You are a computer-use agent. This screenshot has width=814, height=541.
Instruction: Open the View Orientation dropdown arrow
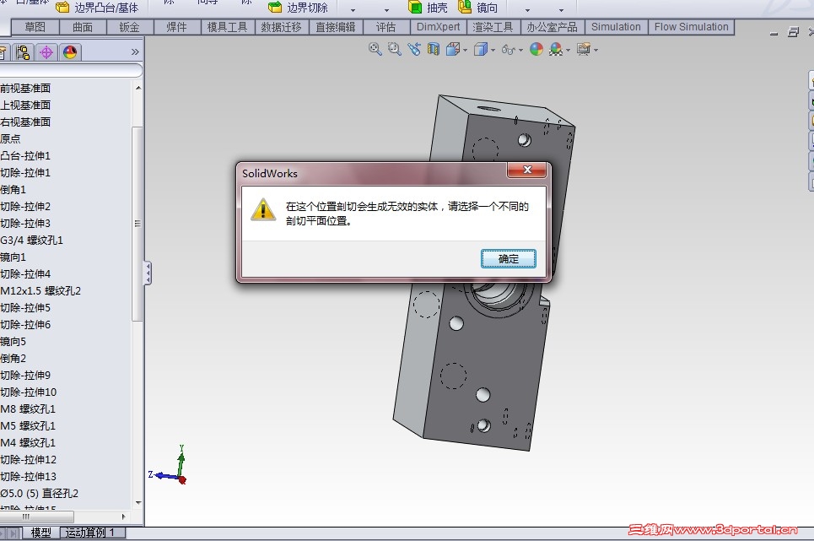(465, 51)
